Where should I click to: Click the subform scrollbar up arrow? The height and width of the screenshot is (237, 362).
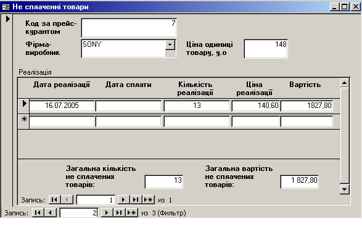tap(345, 83)
